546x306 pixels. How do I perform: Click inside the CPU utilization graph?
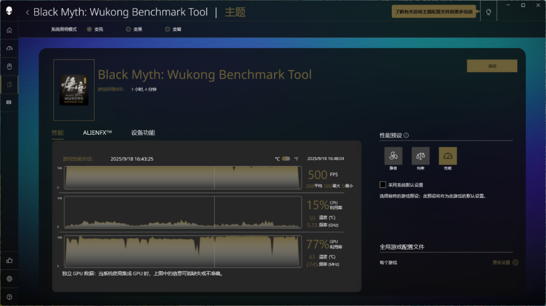tap(183, 212)
